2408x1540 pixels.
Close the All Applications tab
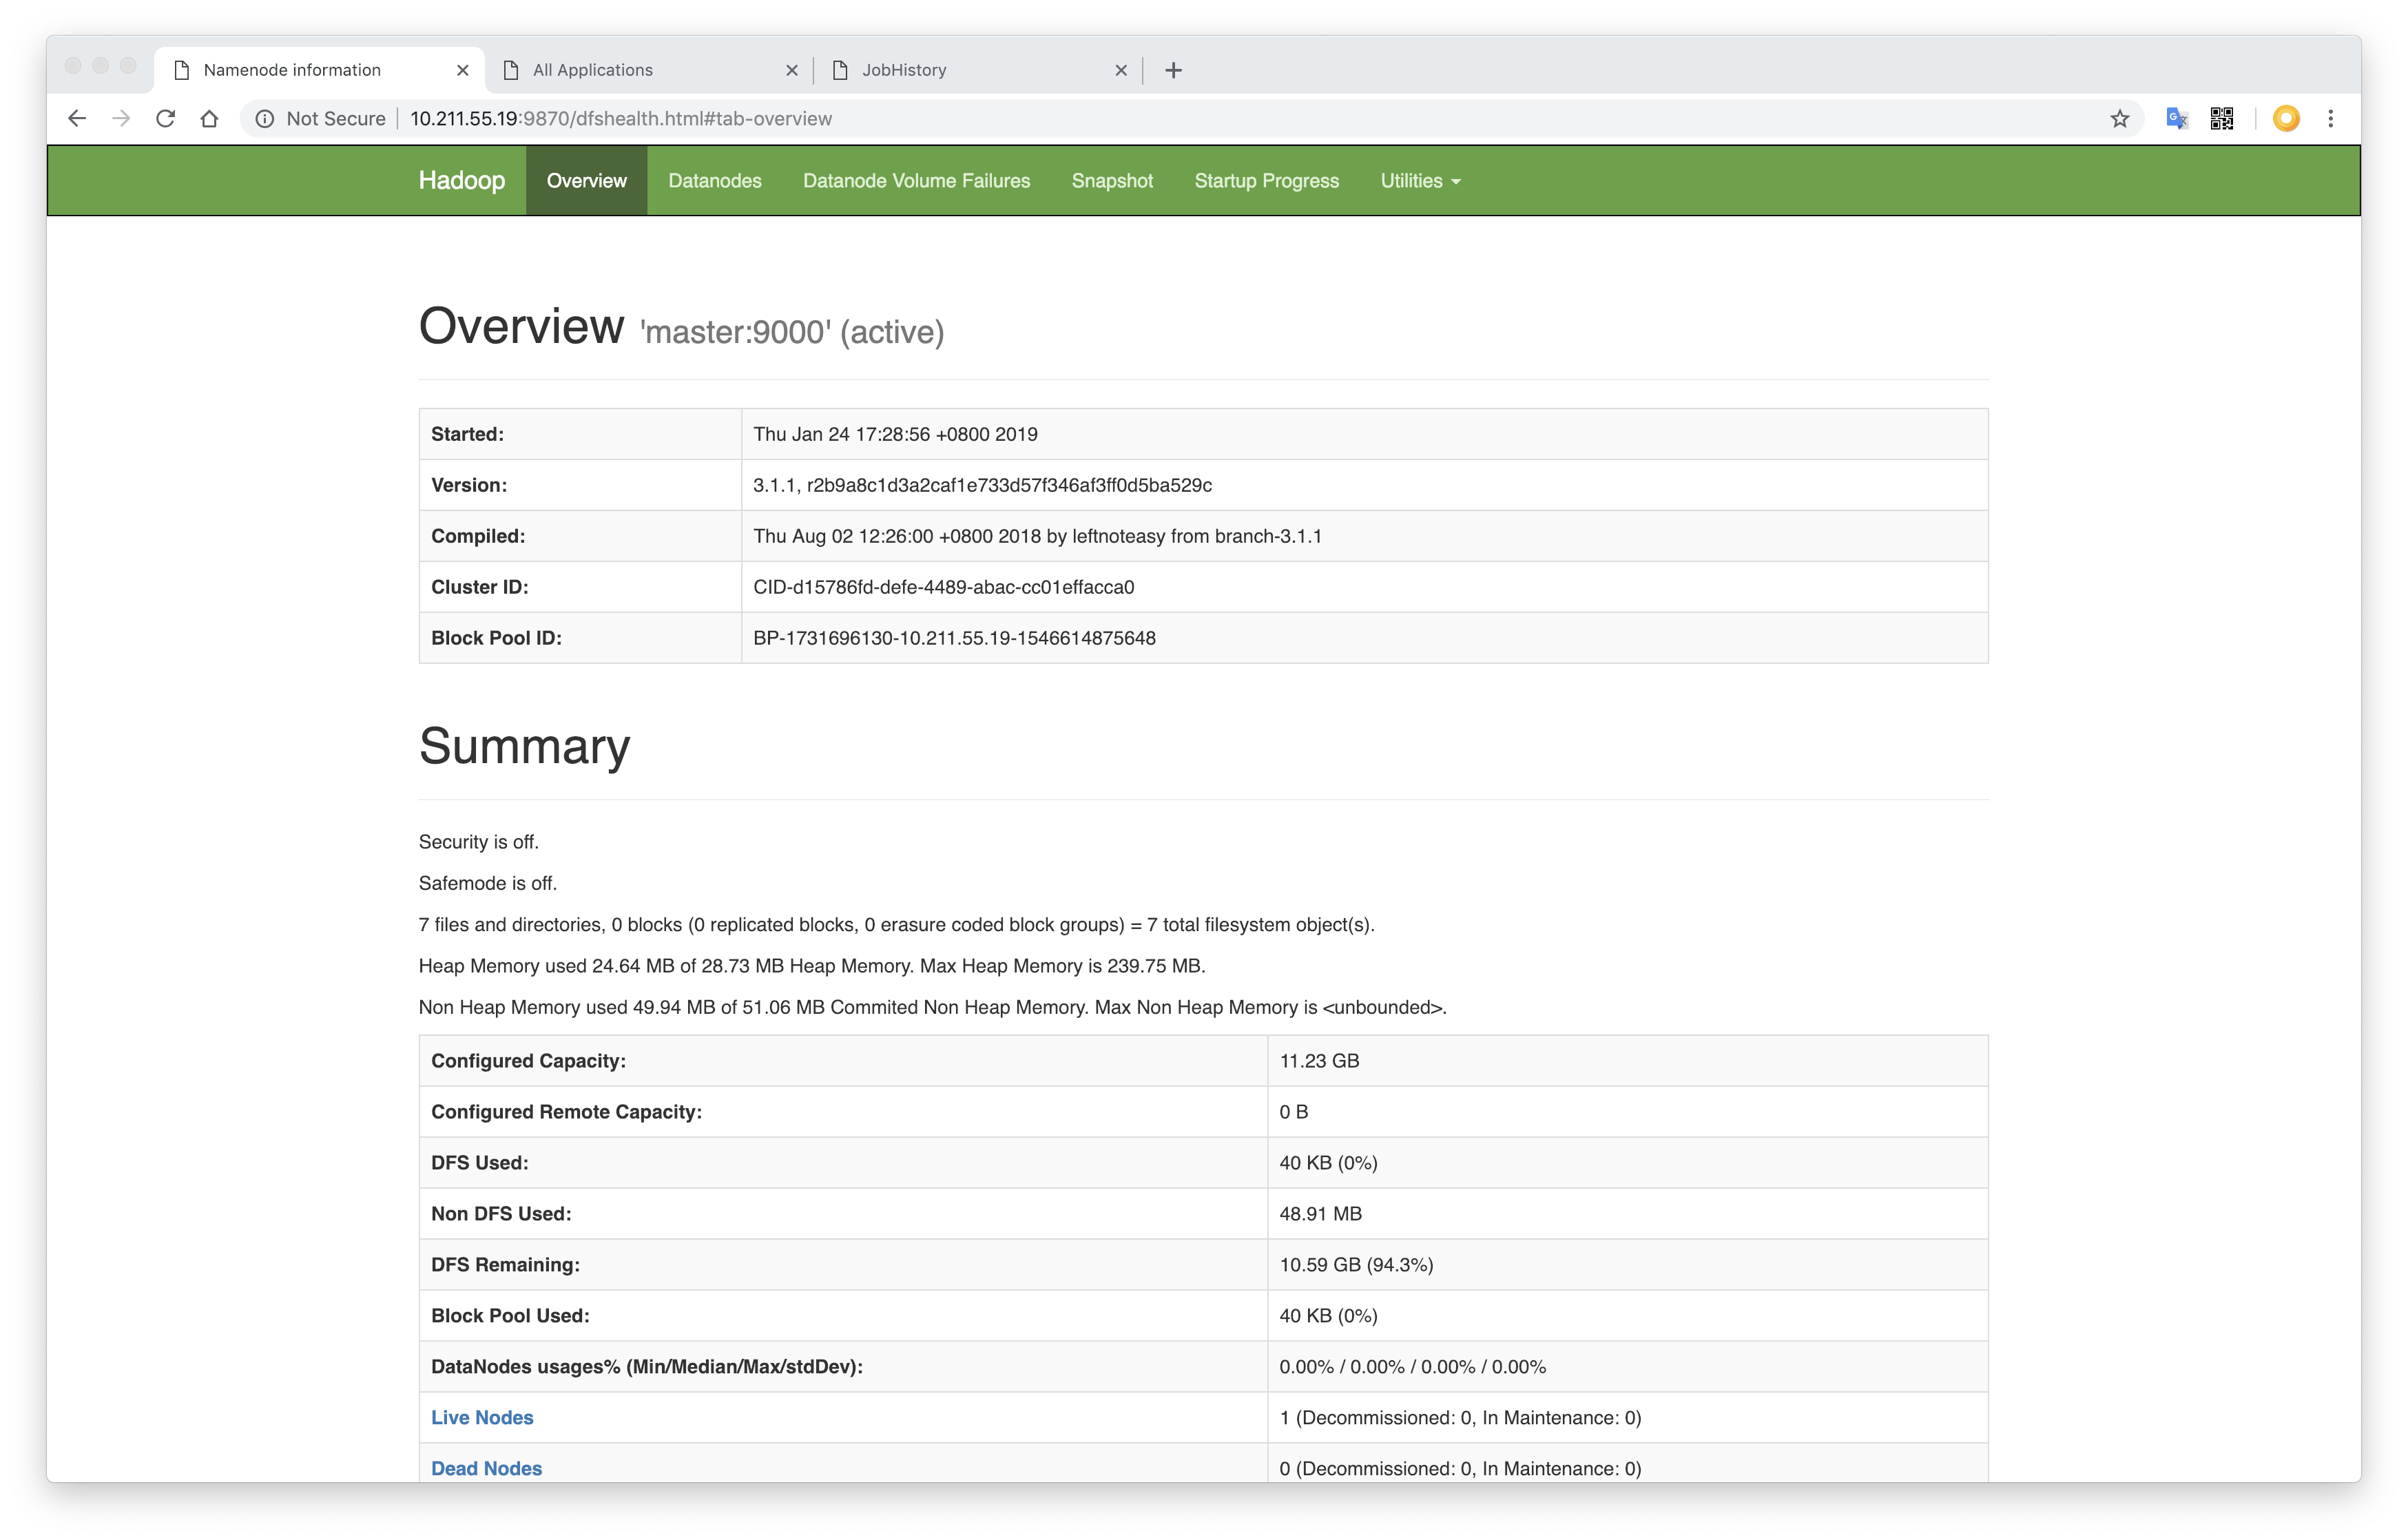coord(792,70)
